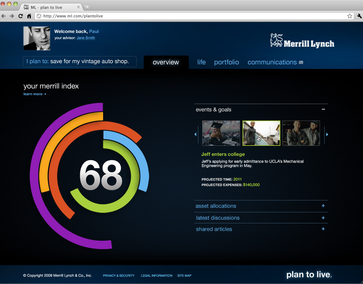Show previous events with the left carousel arrow
Viewport: 363px width, 284px height.
pos(196,134)
